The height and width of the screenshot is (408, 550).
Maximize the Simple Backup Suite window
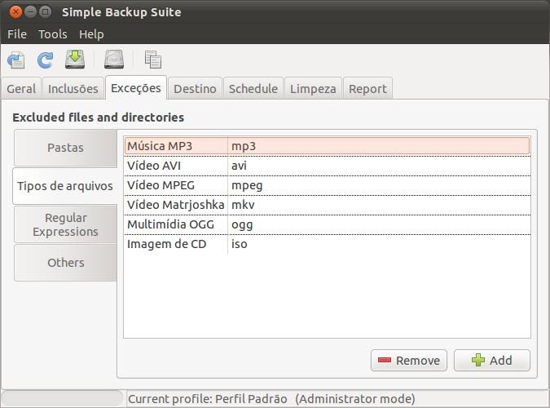tap(45, 12)
